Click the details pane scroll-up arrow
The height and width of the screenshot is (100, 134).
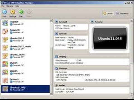click(132, 20)
